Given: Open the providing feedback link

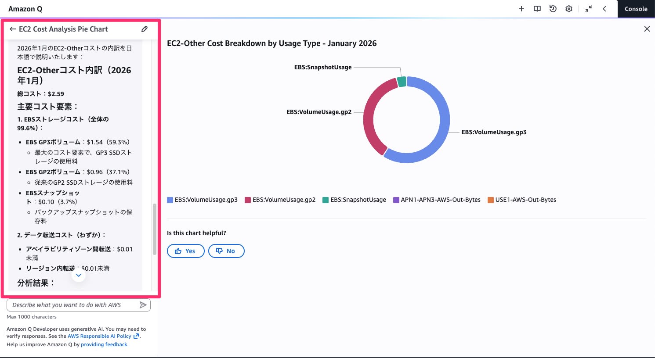Looking at the screenshot, I should click(104, 344).
